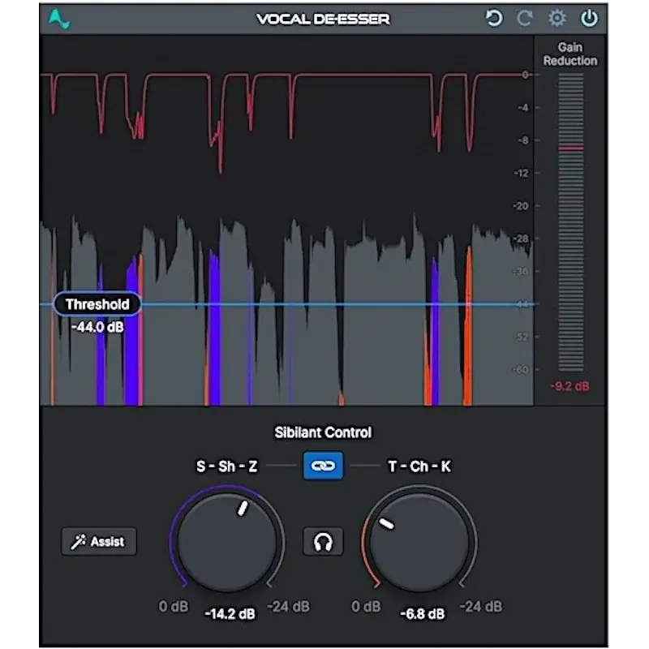Click the -44.0 dB threshold value
Screen dimensions: 649x649
(97, 328)
